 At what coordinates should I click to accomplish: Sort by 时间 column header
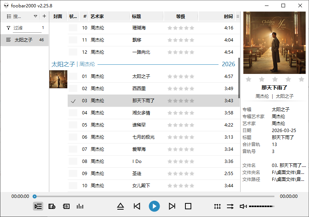click(217, 16)
